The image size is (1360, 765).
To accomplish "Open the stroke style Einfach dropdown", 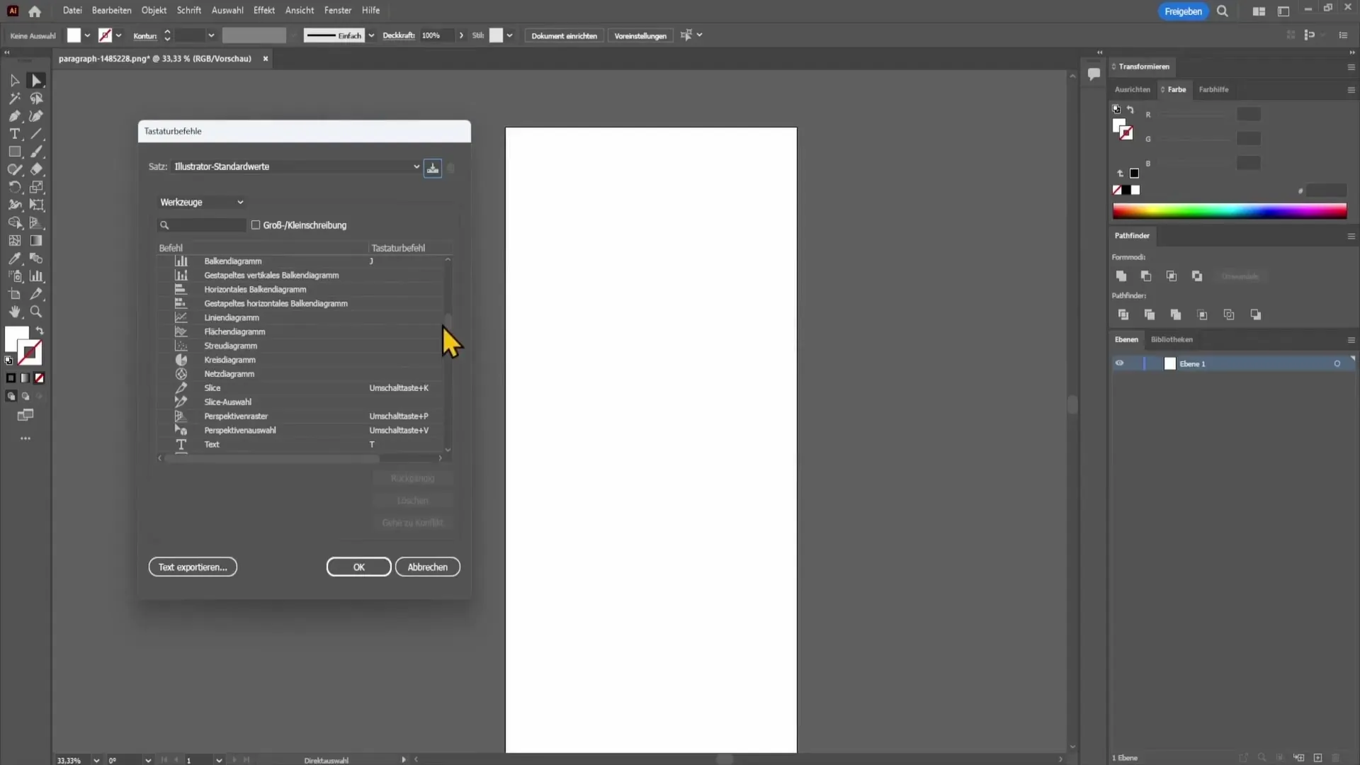I will tap(371, 35).
